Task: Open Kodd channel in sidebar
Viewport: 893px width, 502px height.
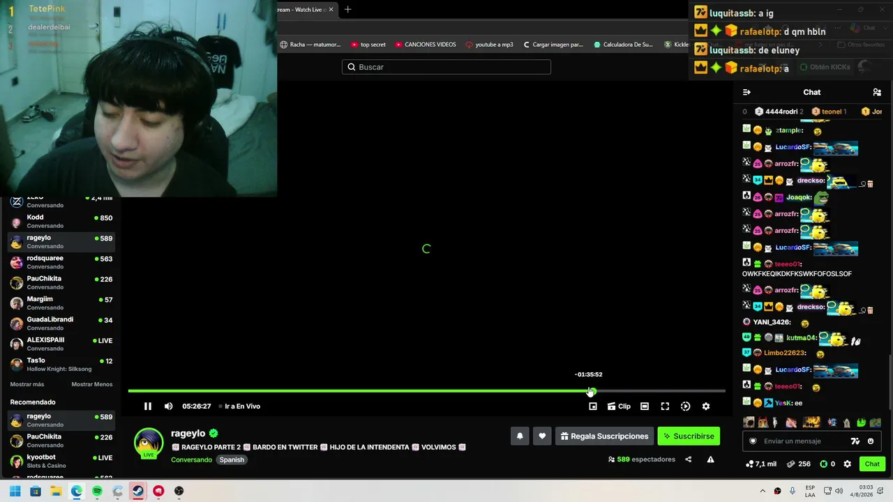Action: pyautogui.click(x=61, y=221)
